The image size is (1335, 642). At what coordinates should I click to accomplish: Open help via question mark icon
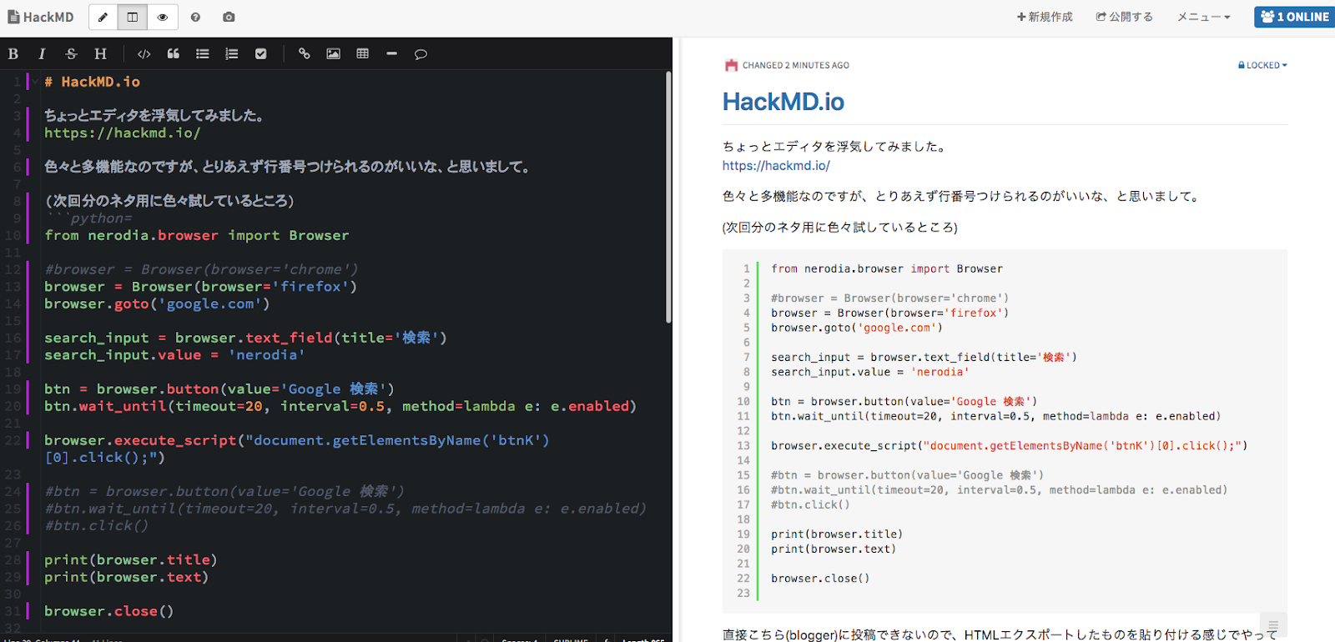(x=195, y=17)
